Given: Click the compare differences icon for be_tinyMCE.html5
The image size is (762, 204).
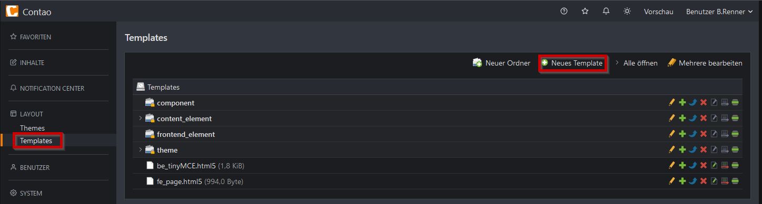Looking at the screenshot, I should point(725,166).
